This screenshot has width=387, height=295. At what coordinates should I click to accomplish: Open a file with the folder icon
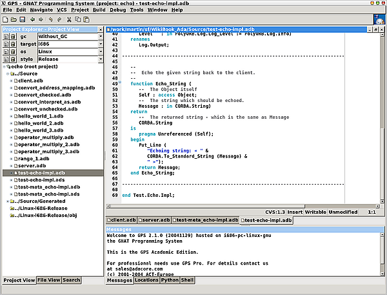click(x=14, y=19)
